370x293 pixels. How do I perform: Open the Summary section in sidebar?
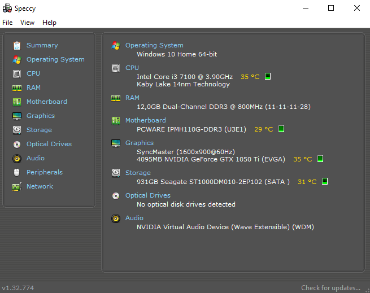pos(42,45)
